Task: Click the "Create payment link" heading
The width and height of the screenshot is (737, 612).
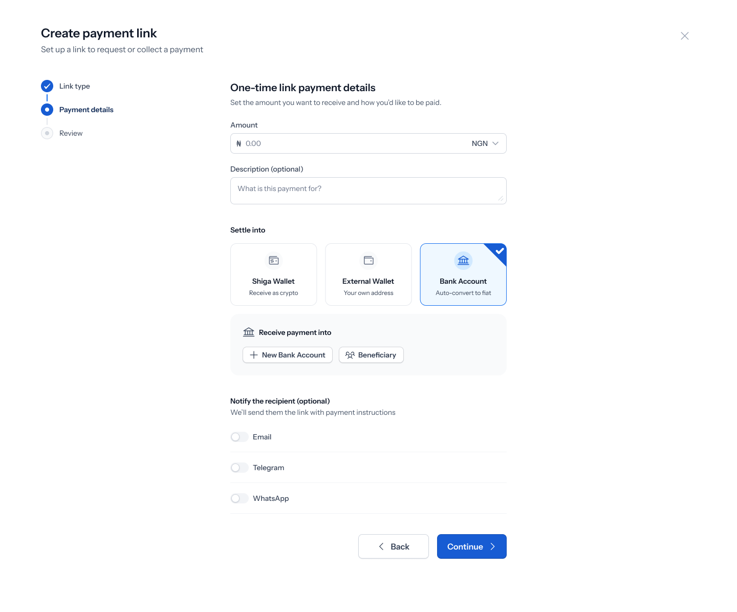Action: pyautogui.click(x=99, y=33)
